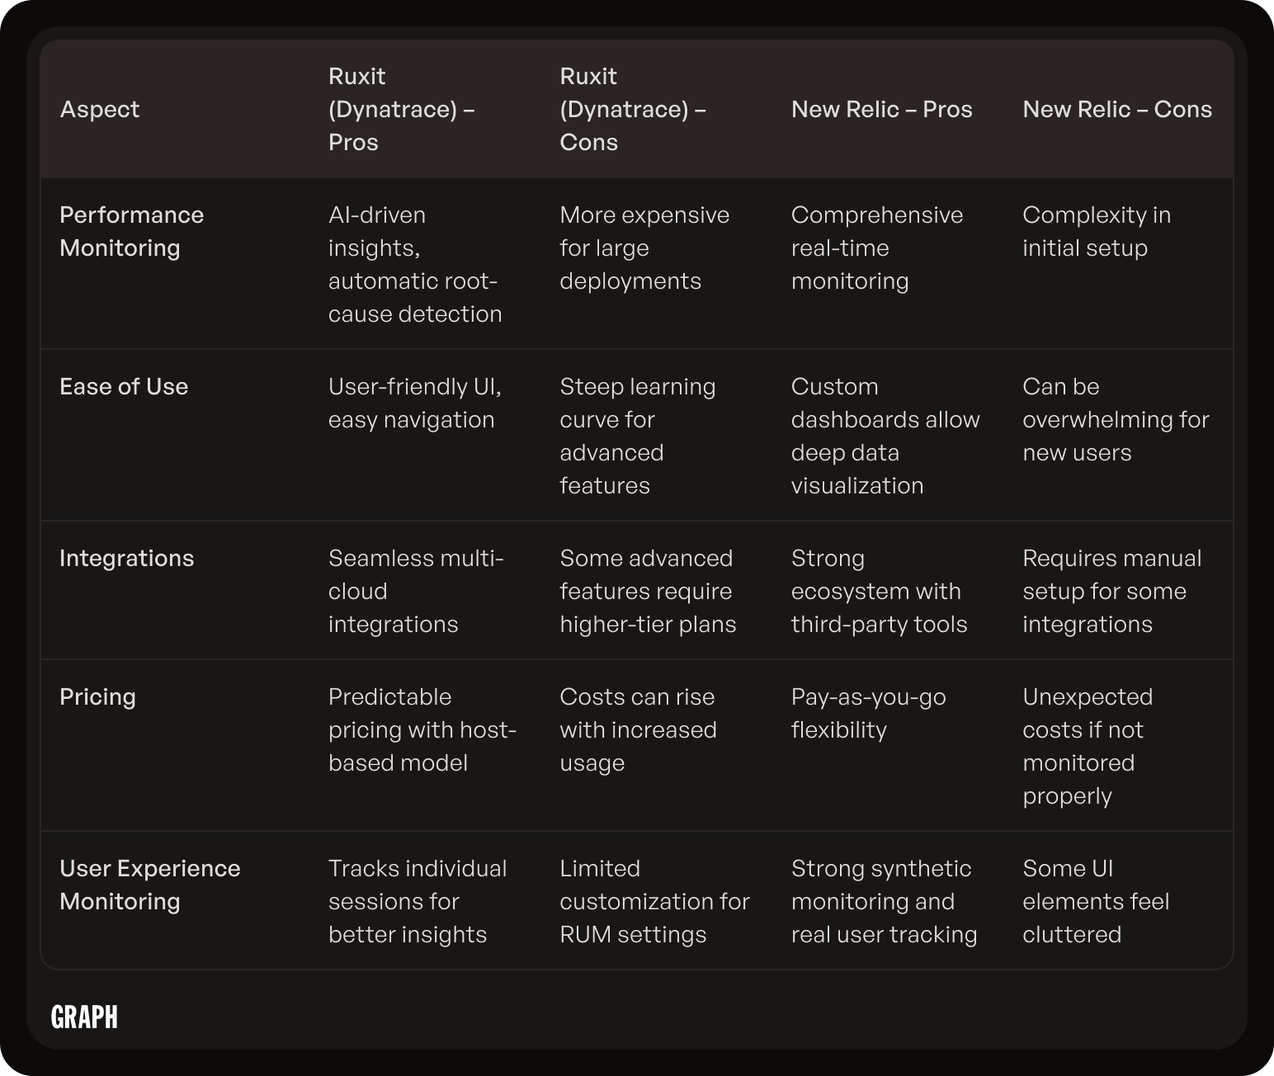Click the "Aspect" column header

click(x=100, y=109)
